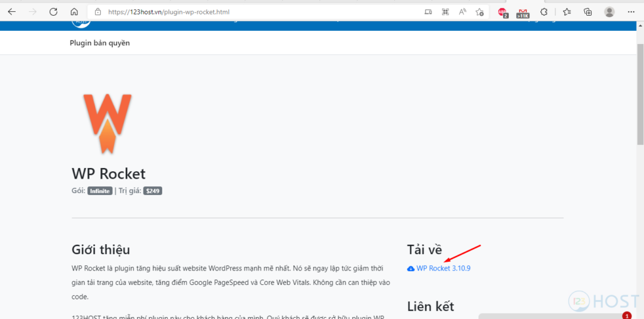
Task: Open the Collections panel
Action: coord(588,12)
